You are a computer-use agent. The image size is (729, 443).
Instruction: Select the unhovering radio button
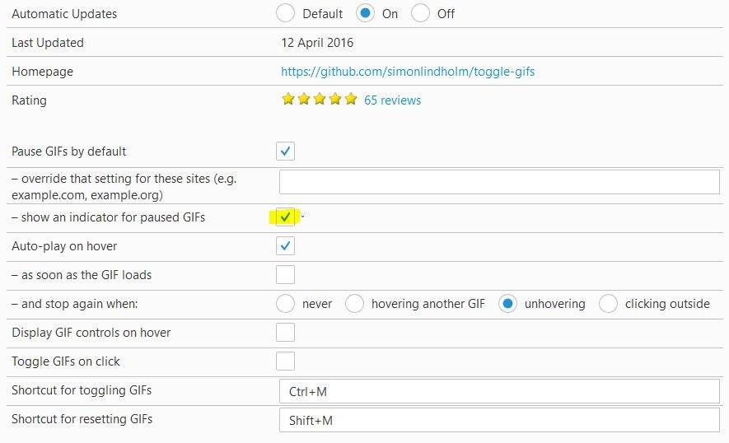click(x=508, y=304)
